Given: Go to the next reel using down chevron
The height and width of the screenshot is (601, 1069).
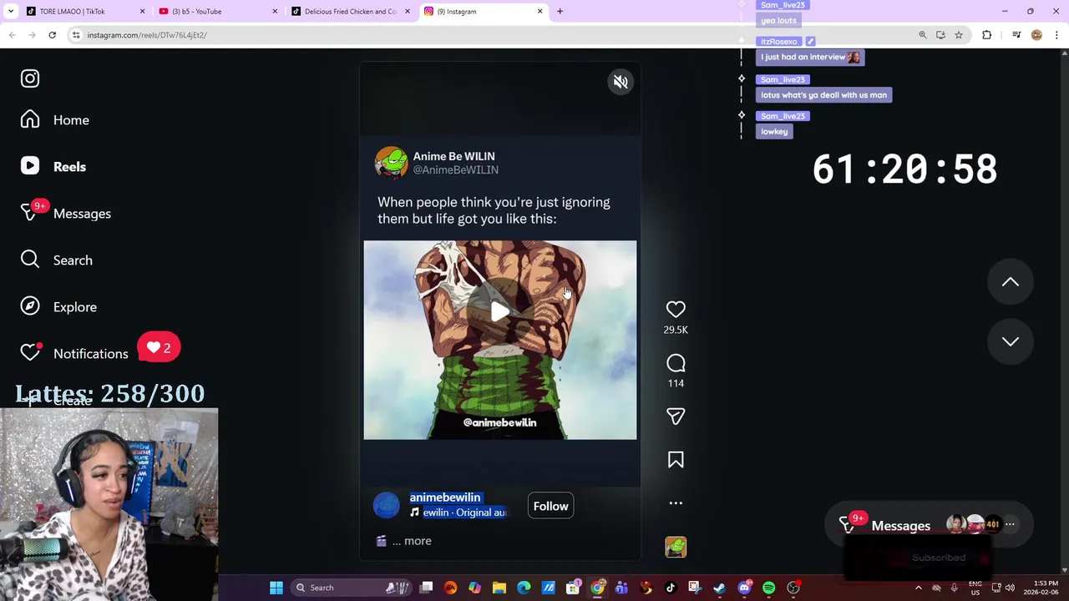Looking at the screenshot, I should pos(1010,341).
